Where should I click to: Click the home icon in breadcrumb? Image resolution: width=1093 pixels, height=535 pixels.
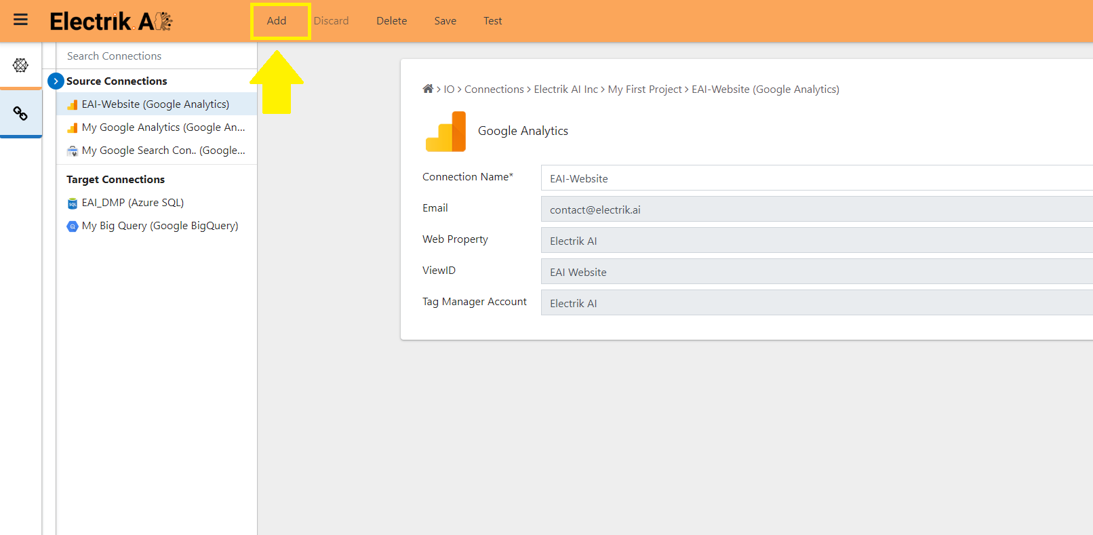point(428,89)
